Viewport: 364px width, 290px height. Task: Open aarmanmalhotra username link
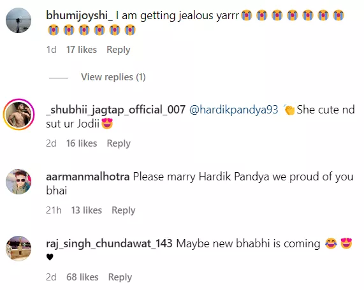tap(88, 177)
